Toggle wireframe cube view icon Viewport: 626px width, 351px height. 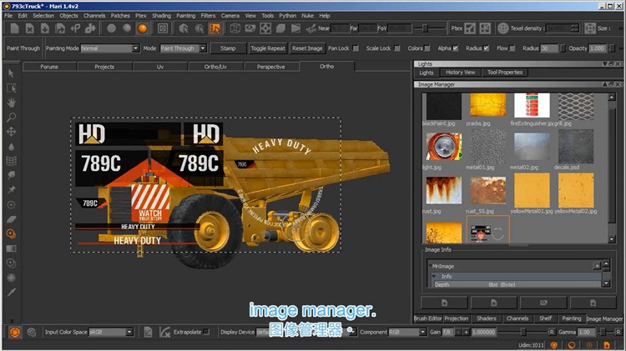(x=235, y=28)
